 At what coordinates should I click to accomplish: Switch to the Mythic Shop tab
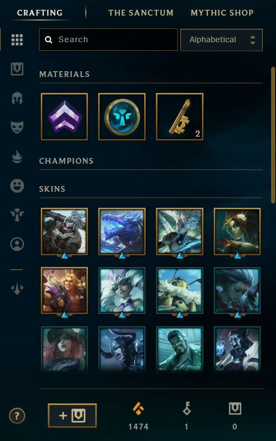222,12
